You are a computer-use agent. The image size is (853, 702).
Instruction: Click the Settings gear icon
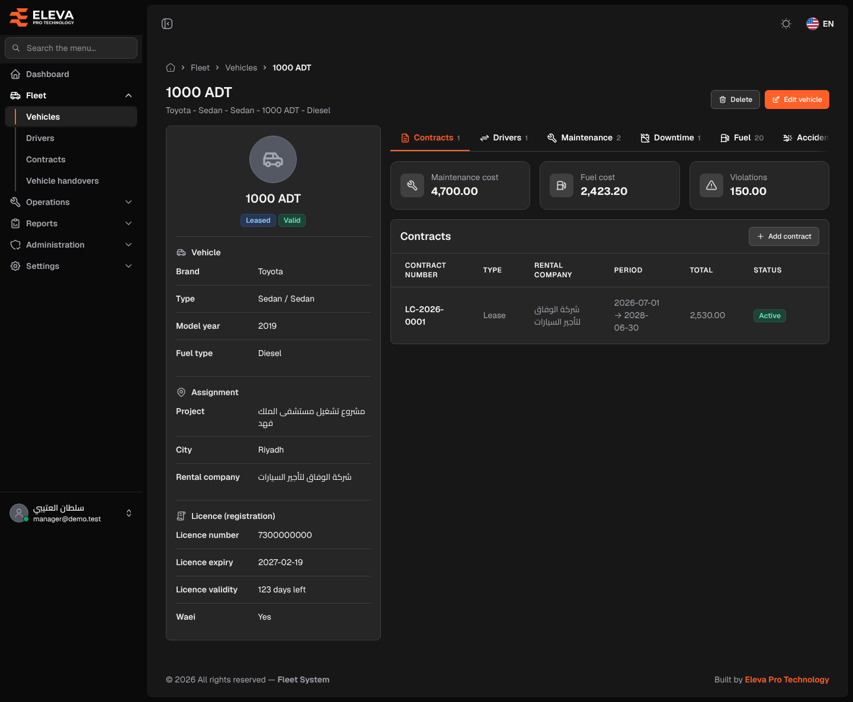(x=15, y=266)
